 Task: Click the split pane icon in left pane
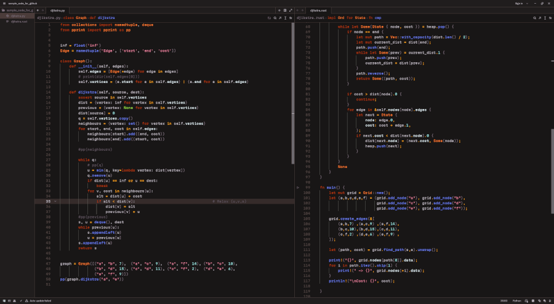pyautogui.click(x=285, y=10)
